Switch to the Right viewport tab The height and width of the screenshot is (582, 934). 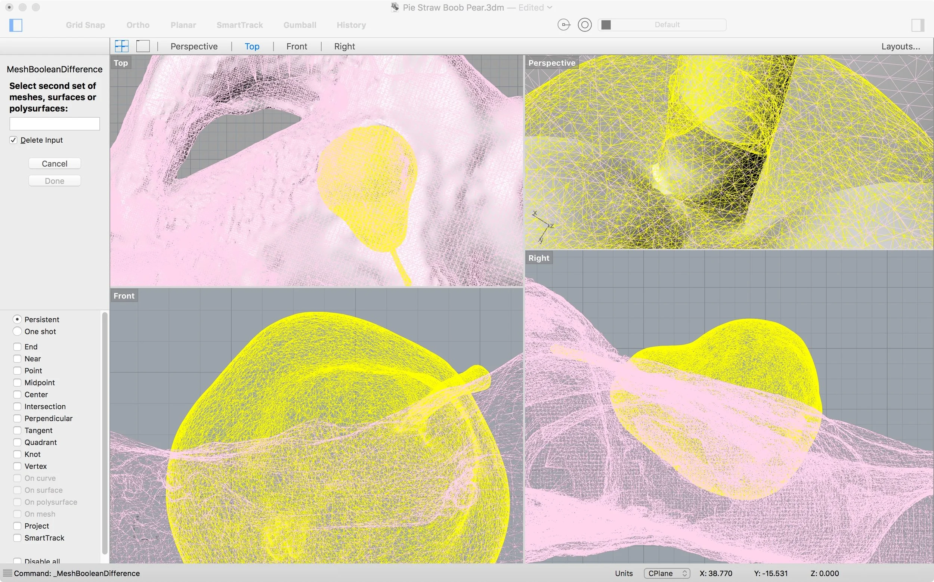point(344,46)
